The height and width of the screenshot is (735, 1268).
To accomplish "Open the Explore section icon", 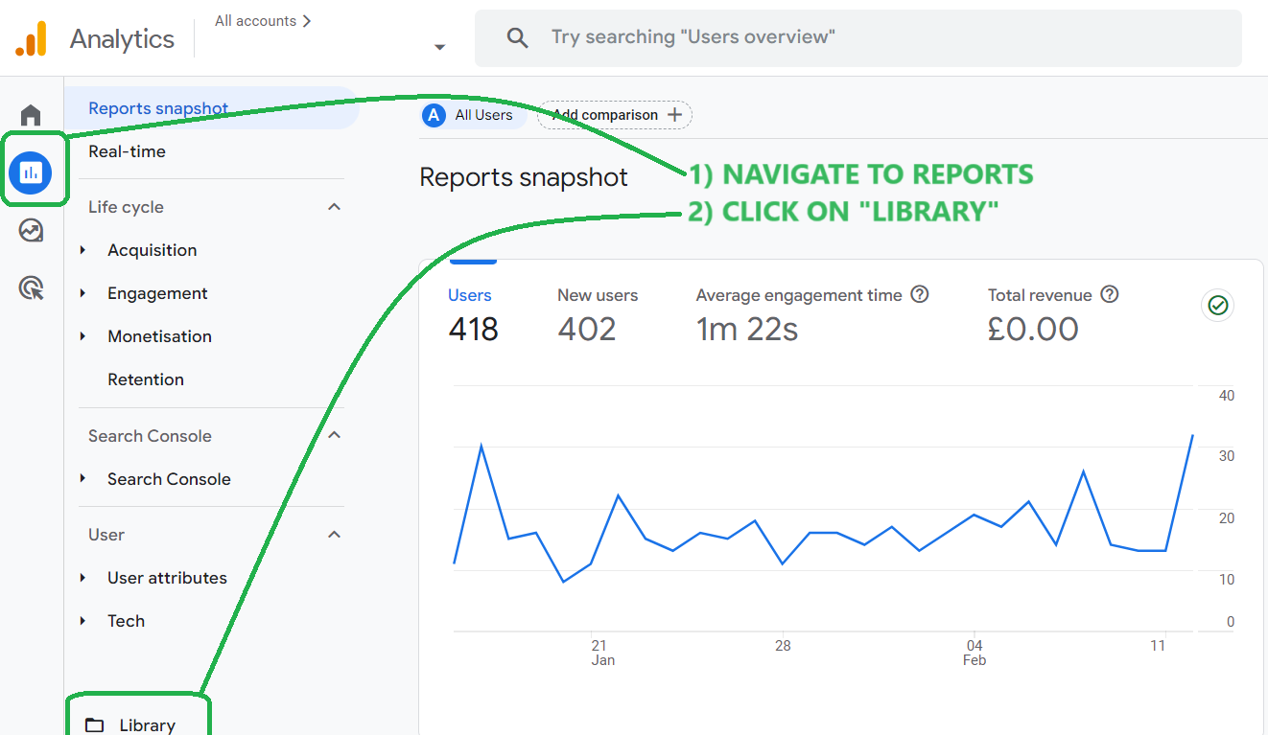I will pos(31,230).
